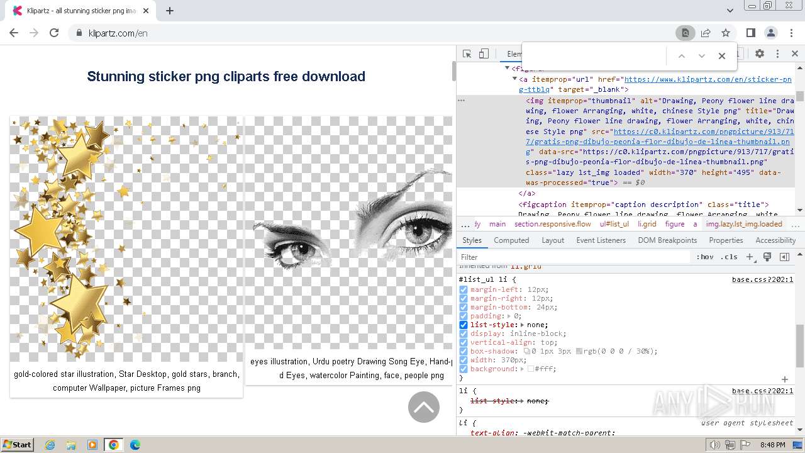Viewport: 805px width, 453px height.
Task: Switch to the Styles tab
Action: click(472, 240)
